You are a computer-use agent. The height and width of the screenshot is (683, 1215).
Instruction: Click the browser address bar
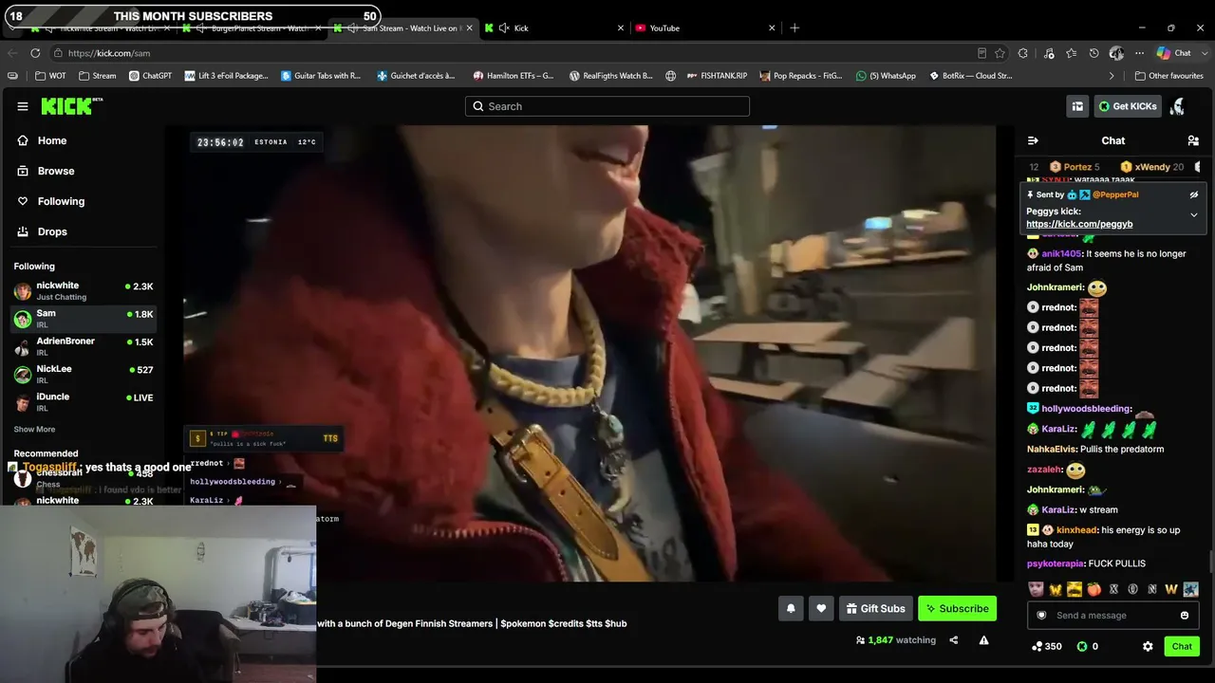pos(513,53)
